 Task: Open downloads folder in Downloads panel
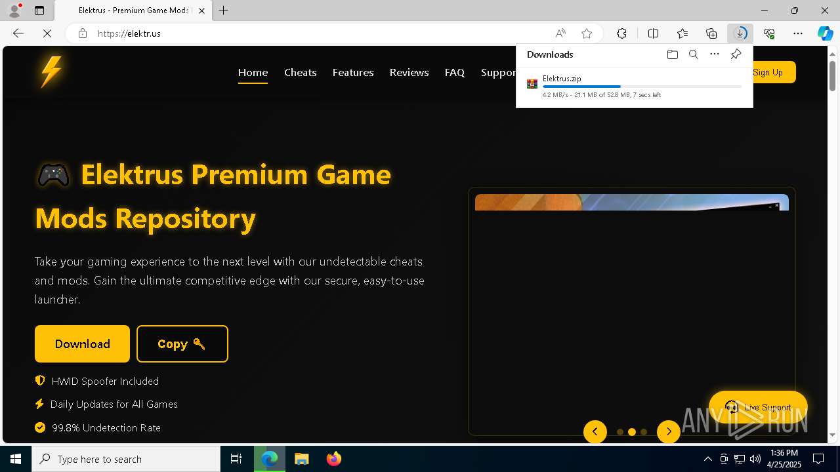(672, 54)
